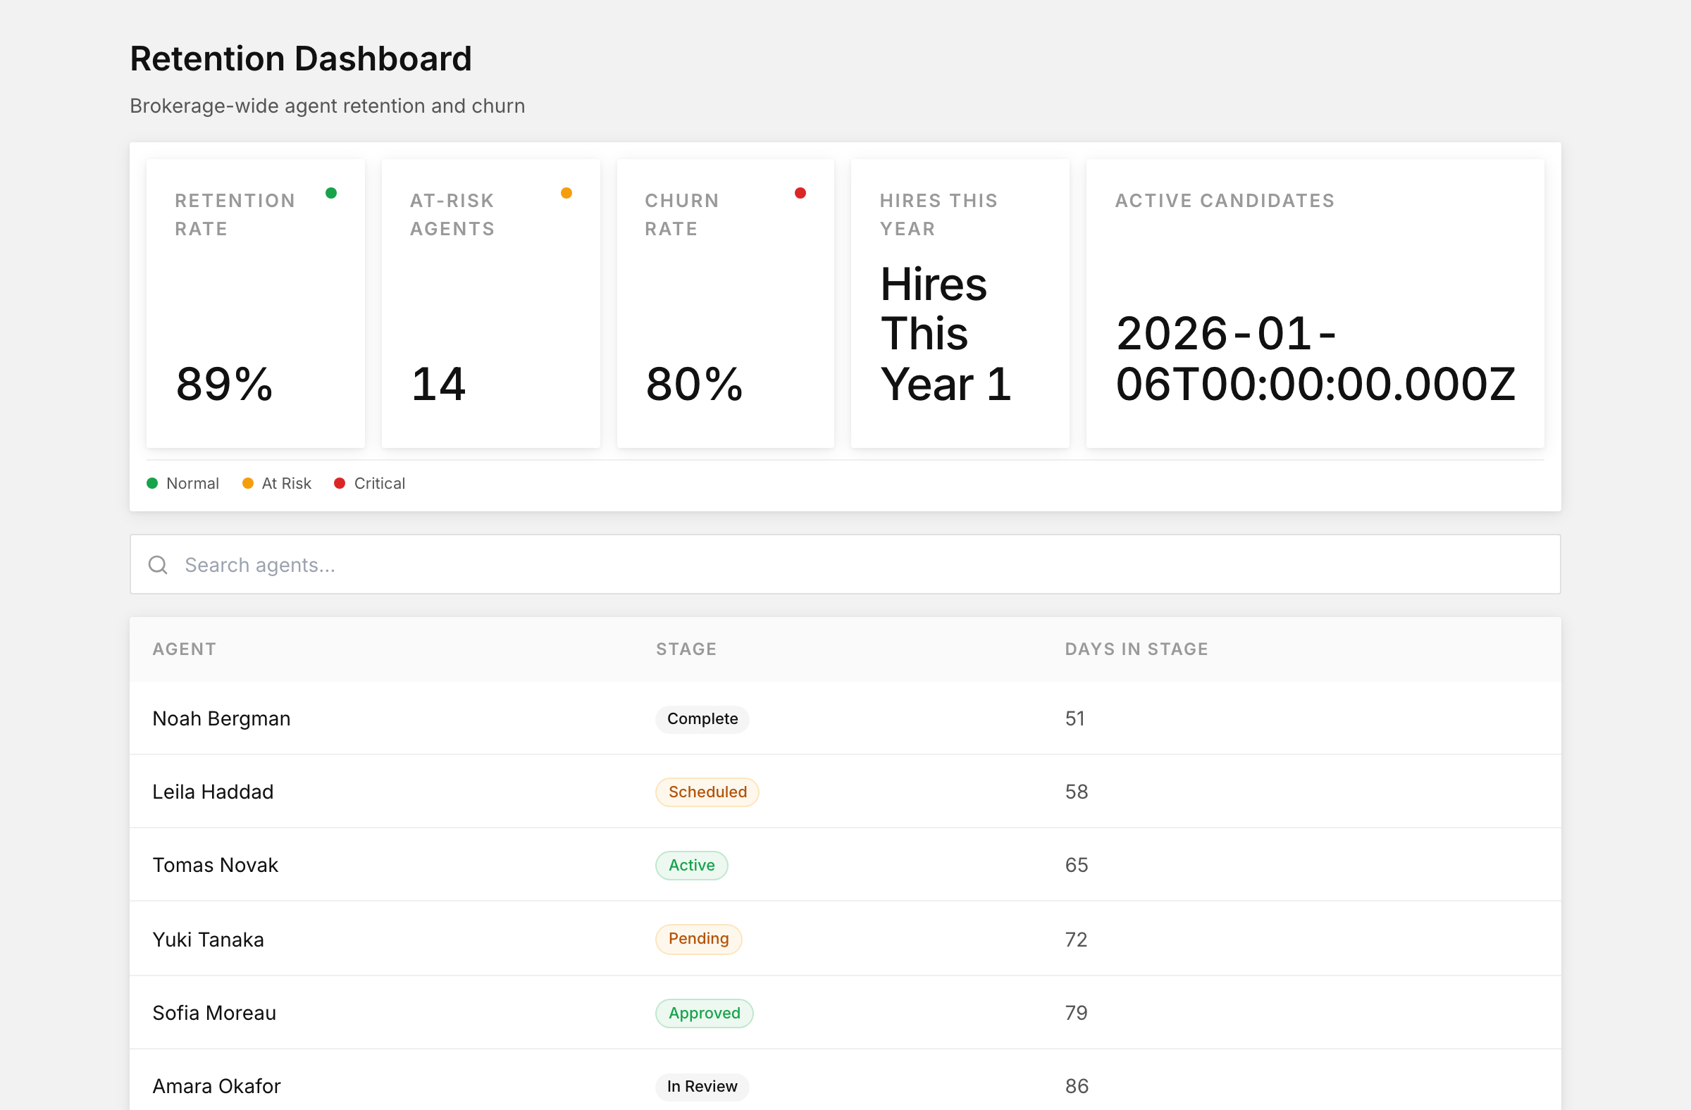Select agent Leila Haddad
This screenshot has height=1110, width=1691.
[x=213, y=792]
